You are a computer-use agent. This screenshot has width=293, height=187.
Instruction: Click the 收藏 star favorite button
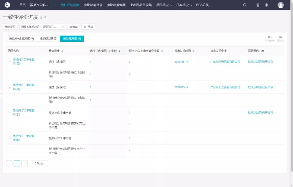point(74,27)
